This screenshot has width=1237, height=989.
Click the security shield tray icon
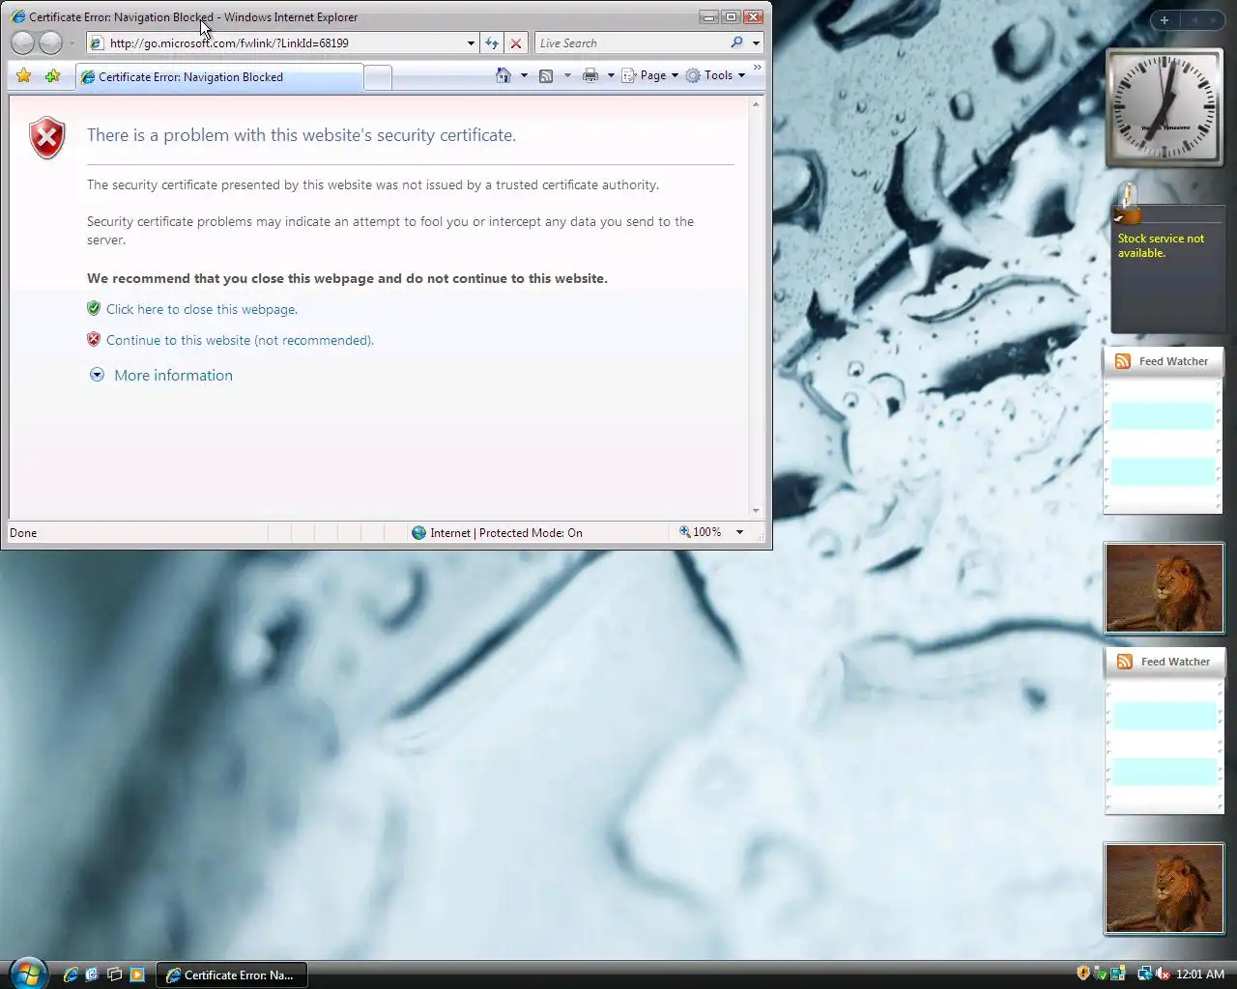[1083, 974]
